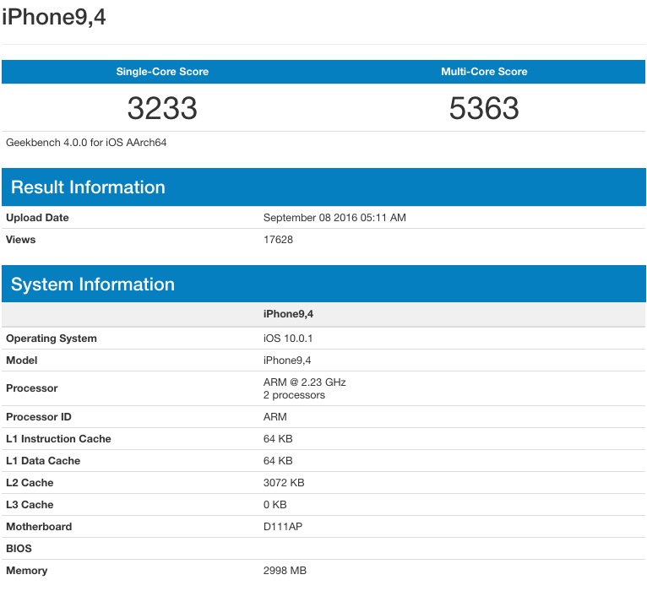Click the Processor ID label
This screenshot has height=591, width=647.
tap(38, 417)
